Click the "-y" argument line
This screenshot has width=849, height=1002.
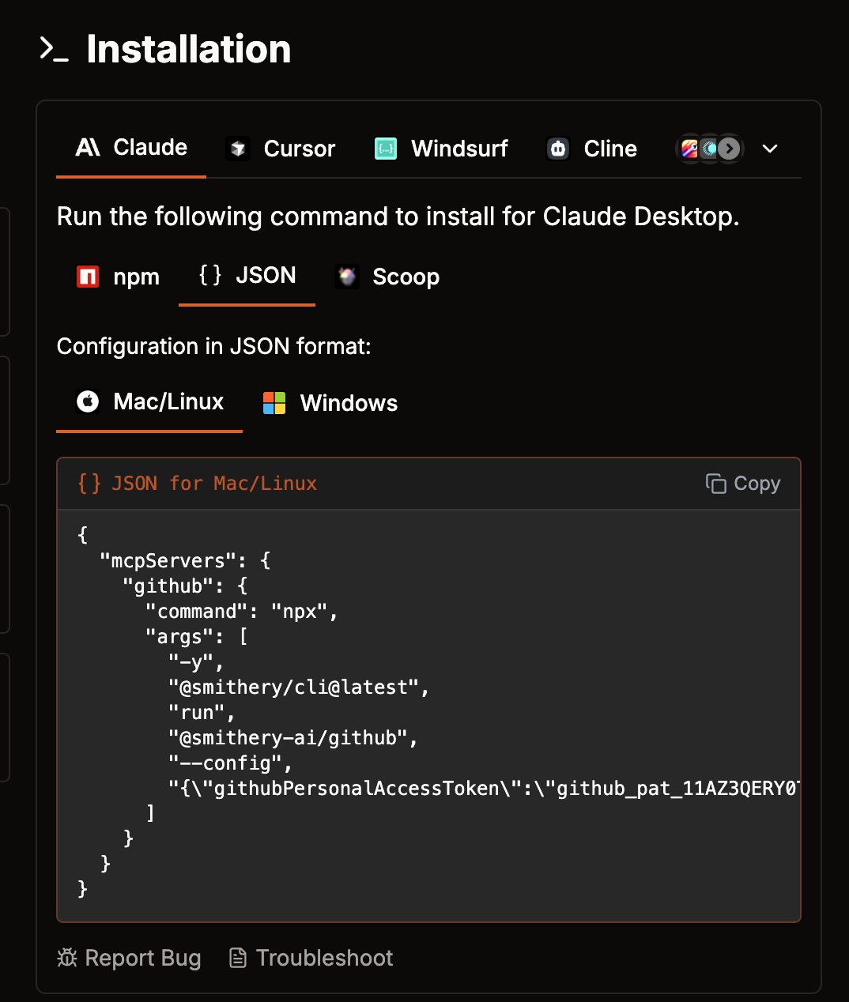[x=196, y=662]
